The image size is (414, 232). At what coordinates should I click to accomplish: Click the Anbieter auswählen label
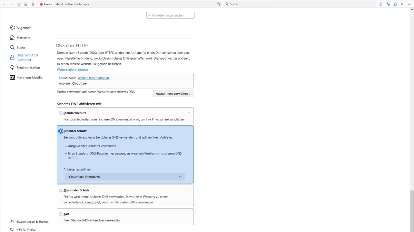[x=77, y=169]
